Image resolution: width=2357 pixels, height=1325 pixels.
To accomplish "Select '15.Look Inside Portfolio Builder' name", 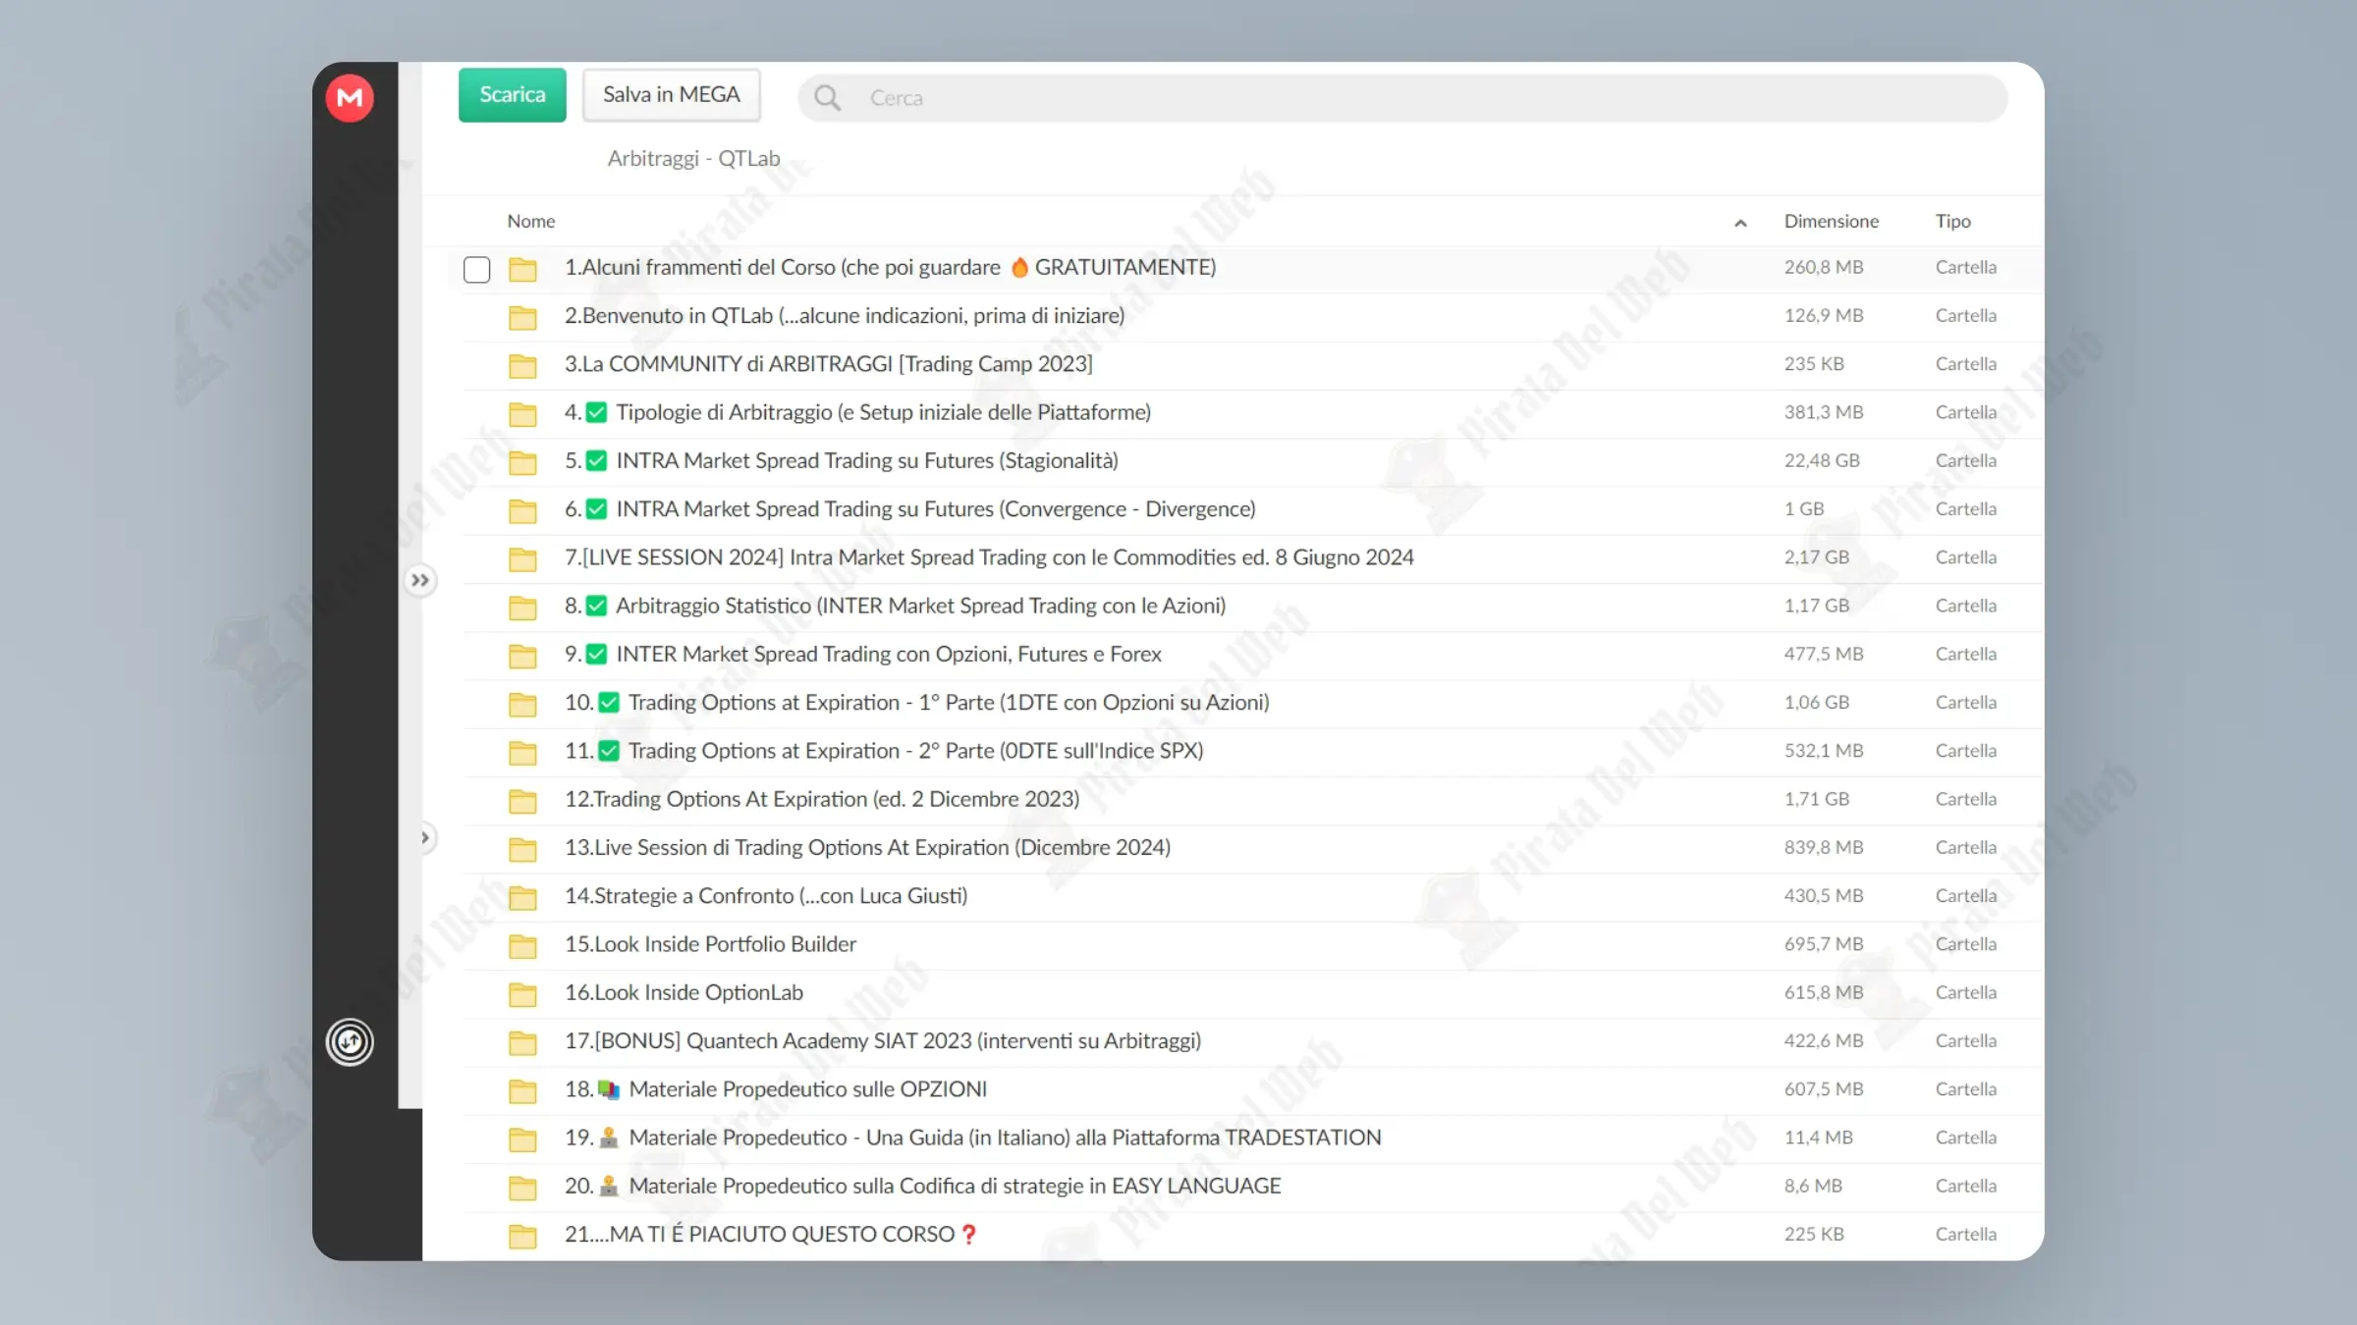I will click(x=710, y=943).
